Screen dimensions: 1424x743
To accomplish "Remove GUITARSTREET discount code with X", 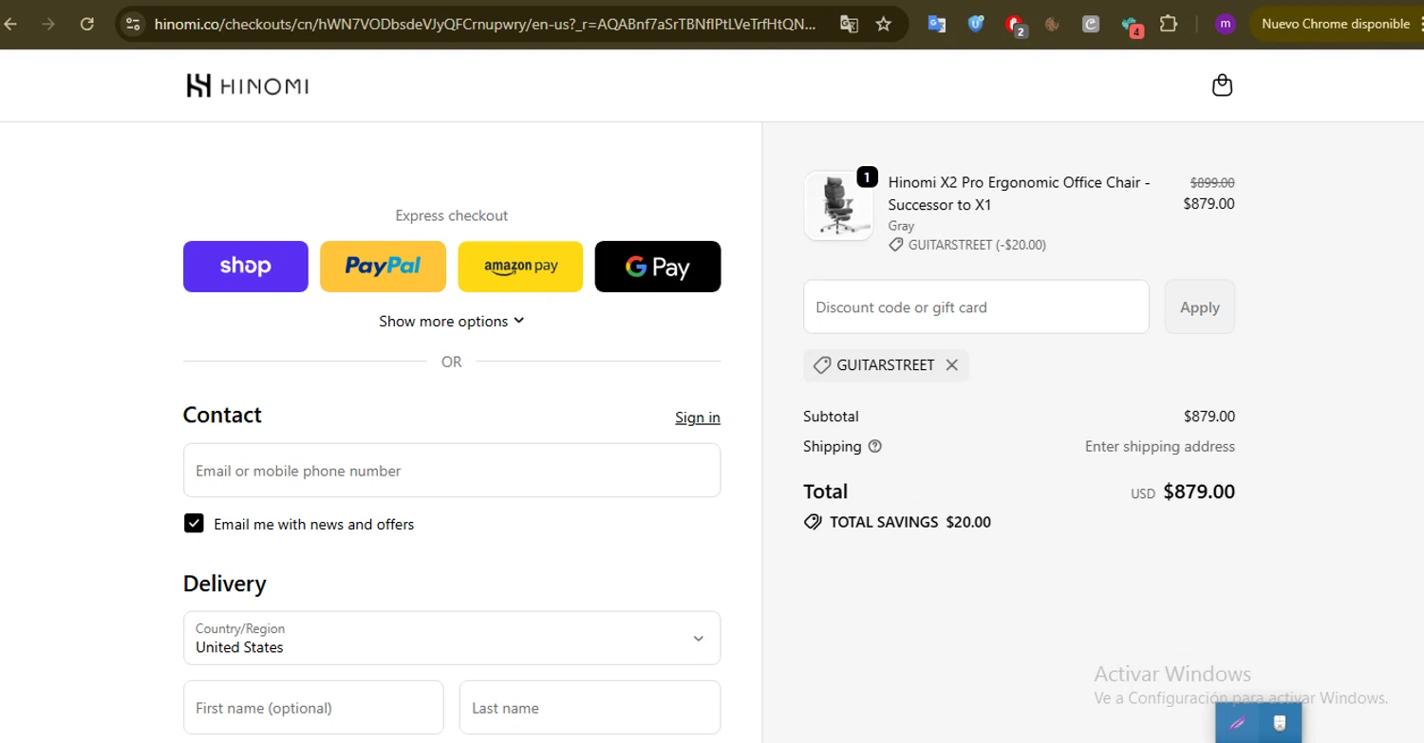I will pos(951,365).
